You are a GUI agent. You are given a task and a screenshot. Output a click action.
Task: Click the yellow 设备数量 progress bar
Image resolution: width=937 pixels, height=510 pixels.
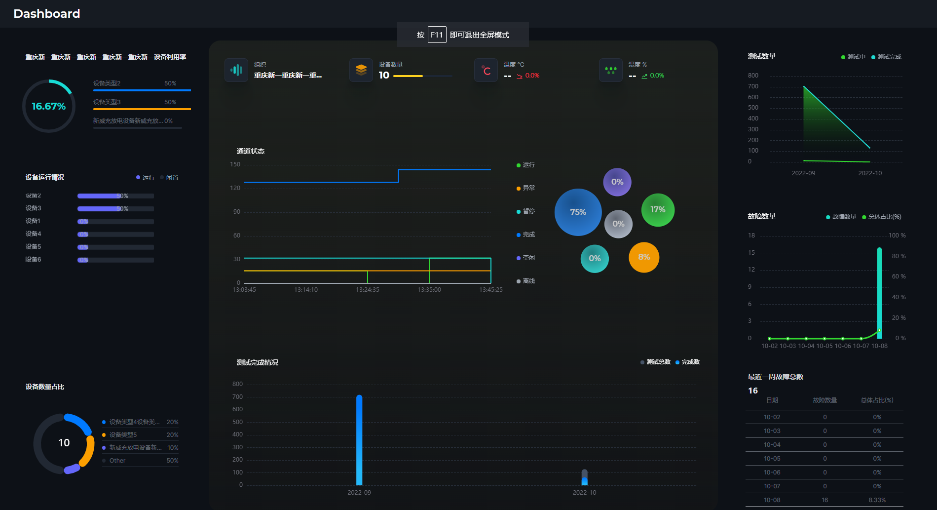tap(408, 76)
